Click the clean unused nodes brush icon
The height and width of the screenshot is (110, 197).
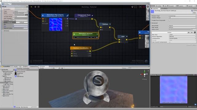click(132, 7)
